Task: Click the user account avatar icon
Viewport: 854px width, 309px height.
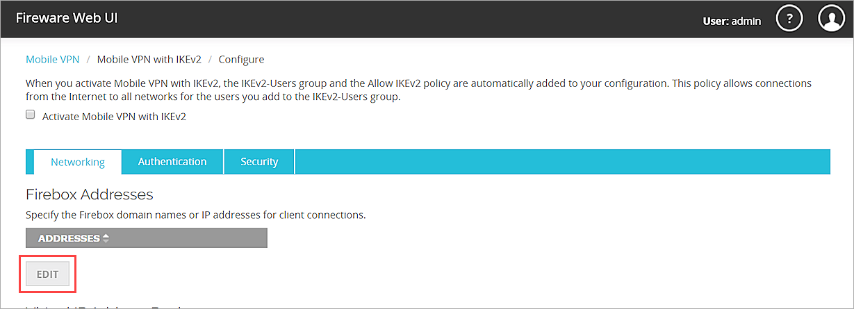Action: pos(831,19)
